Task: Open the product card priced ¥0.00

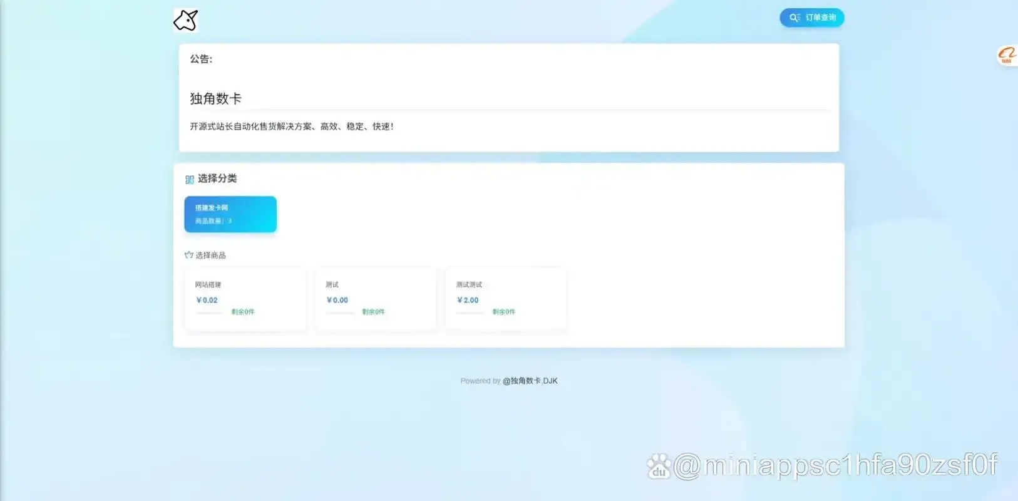Action: click(x=376, y=299)
